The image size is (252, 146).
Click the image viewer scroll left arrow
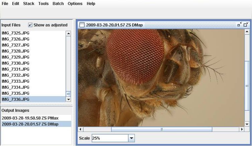[x=81, y=129]
